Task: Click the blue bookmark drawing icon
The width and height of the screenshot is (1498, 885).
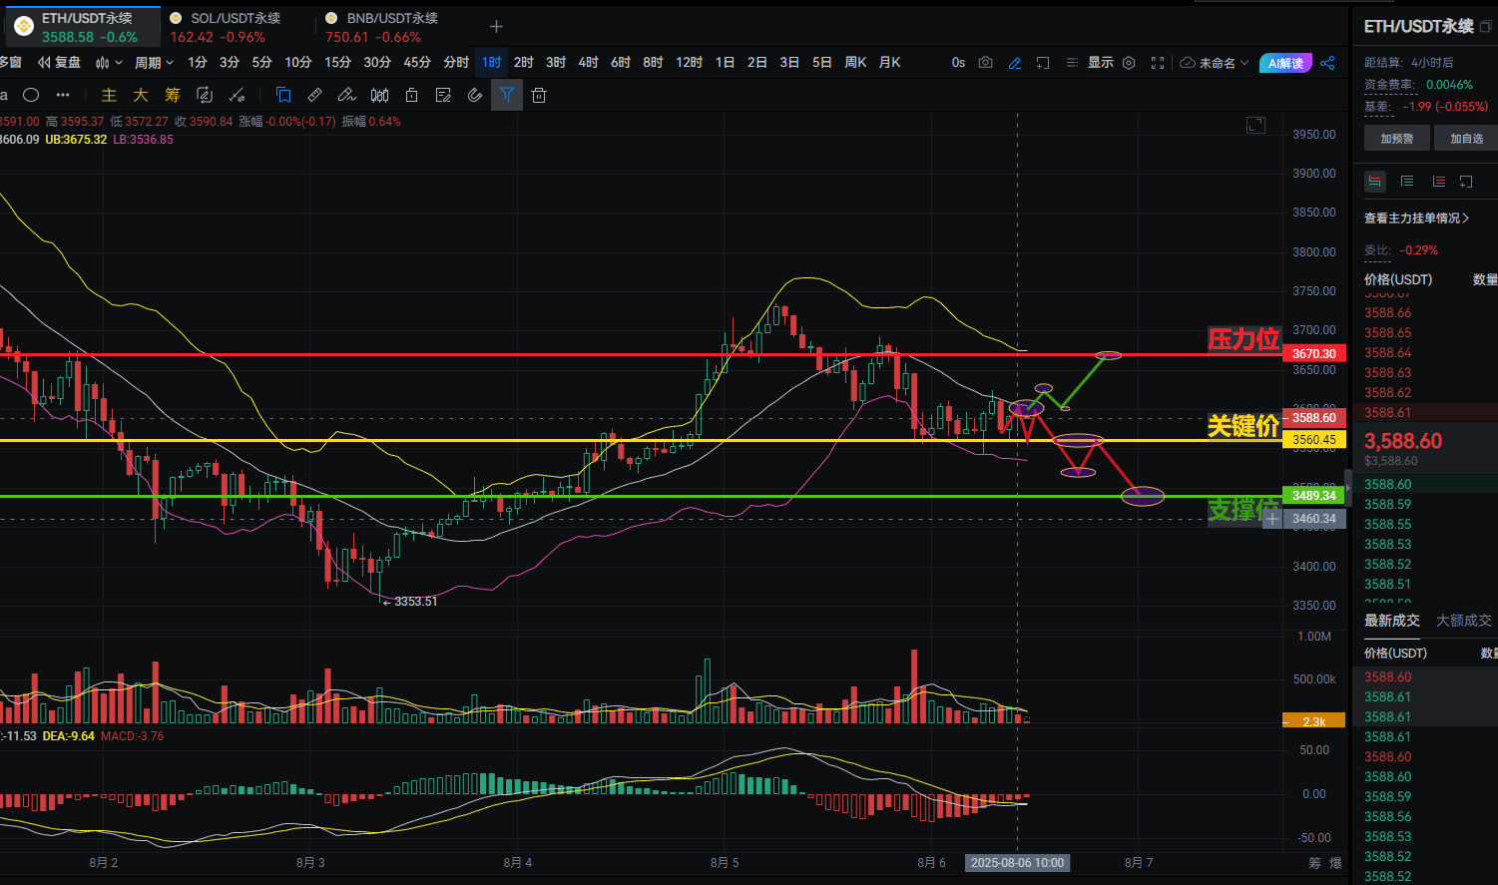Action: (x=283, y=95)
